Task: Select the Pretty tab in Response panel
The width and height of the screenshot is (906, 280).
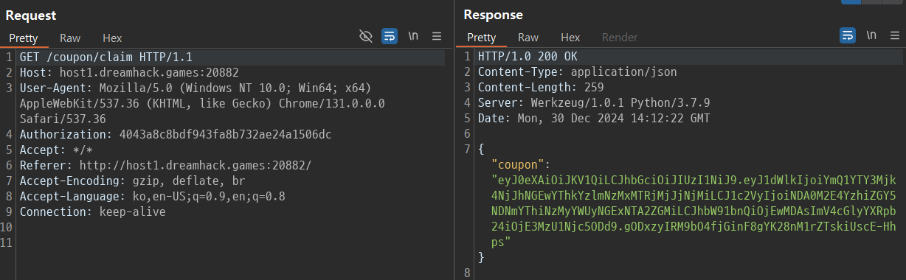Action: [482, 37]
